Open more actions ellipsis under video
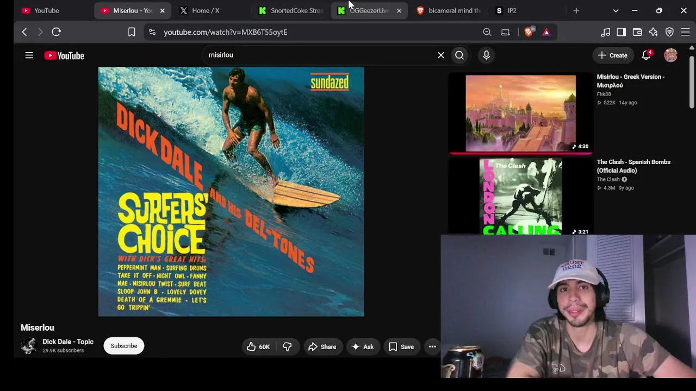 [432, 346]
